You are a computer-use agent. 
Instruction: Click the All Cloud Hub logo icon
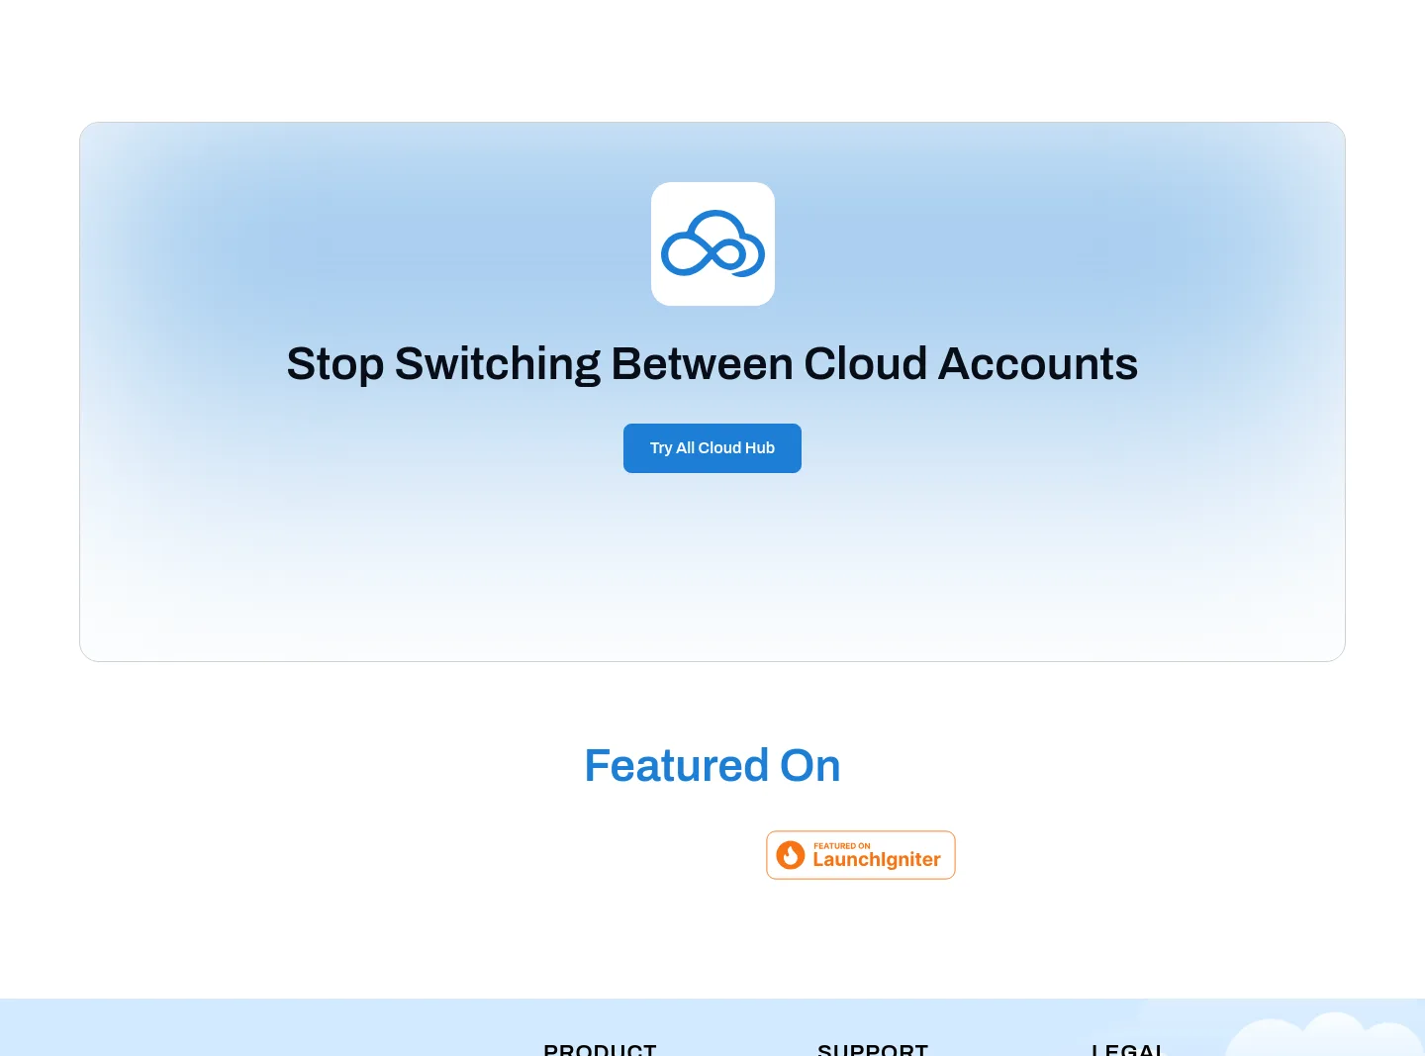pyautogui.click(x=712, y=243)
